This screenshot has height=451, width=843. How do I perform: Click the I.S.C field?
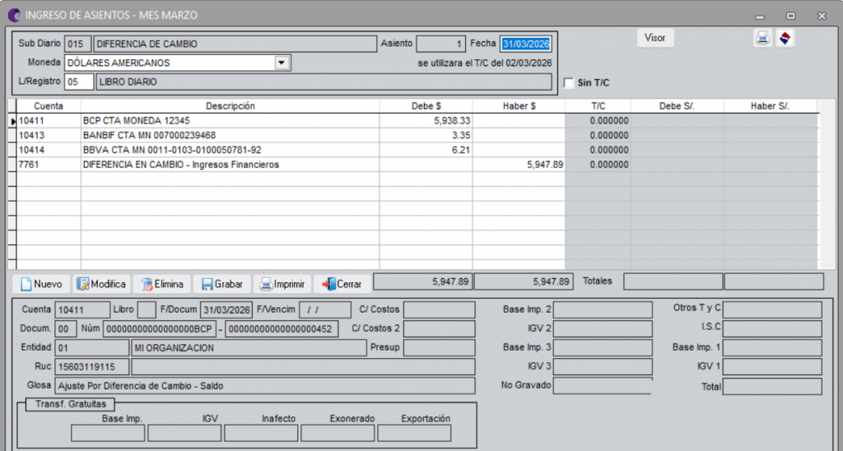(x=772, y=329)
